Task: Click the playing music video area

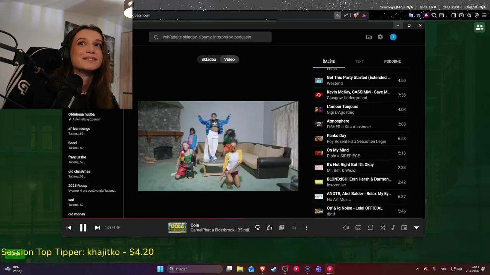Action: pyautogui.click(x=218, y=146)
